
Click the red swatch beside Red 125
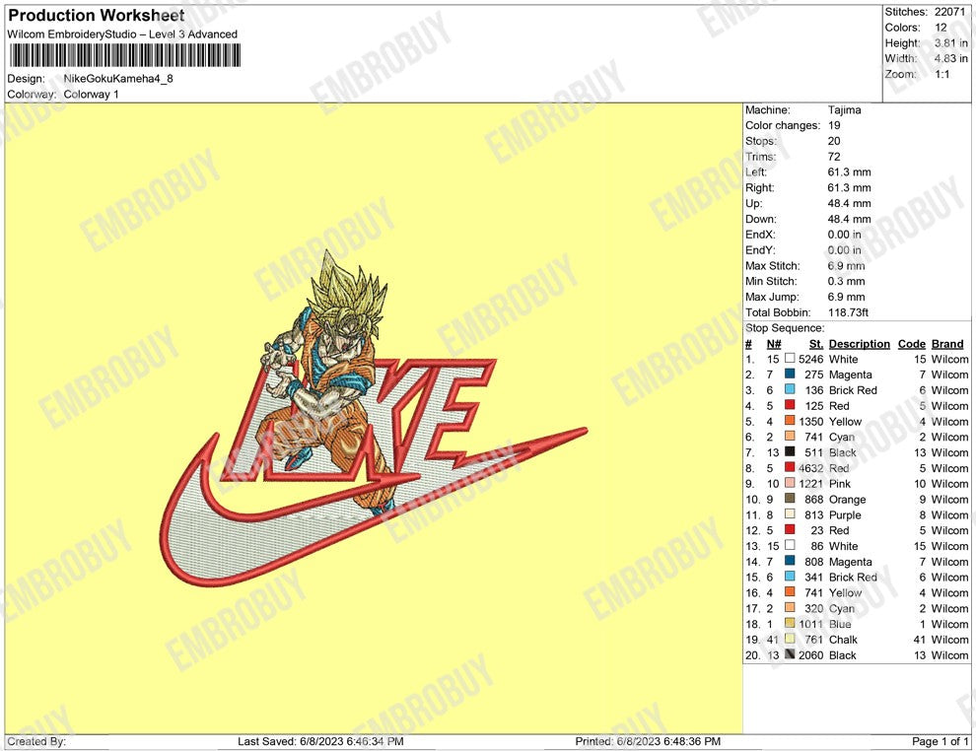point(790,405)
